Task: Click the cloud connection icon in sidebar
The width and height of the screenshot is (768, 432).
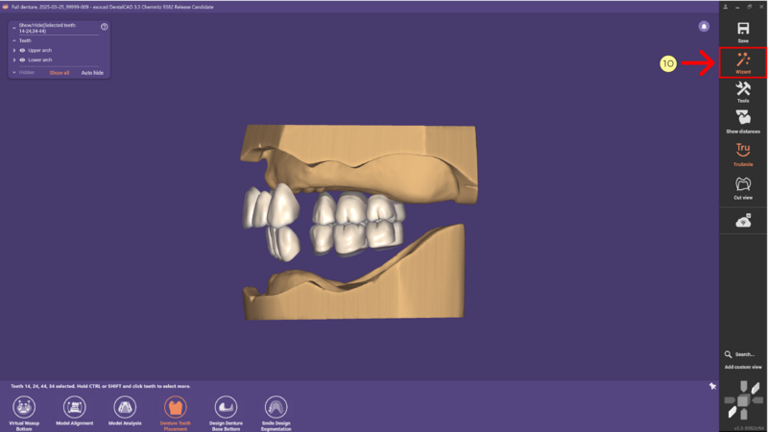Action: coord(743,221)
